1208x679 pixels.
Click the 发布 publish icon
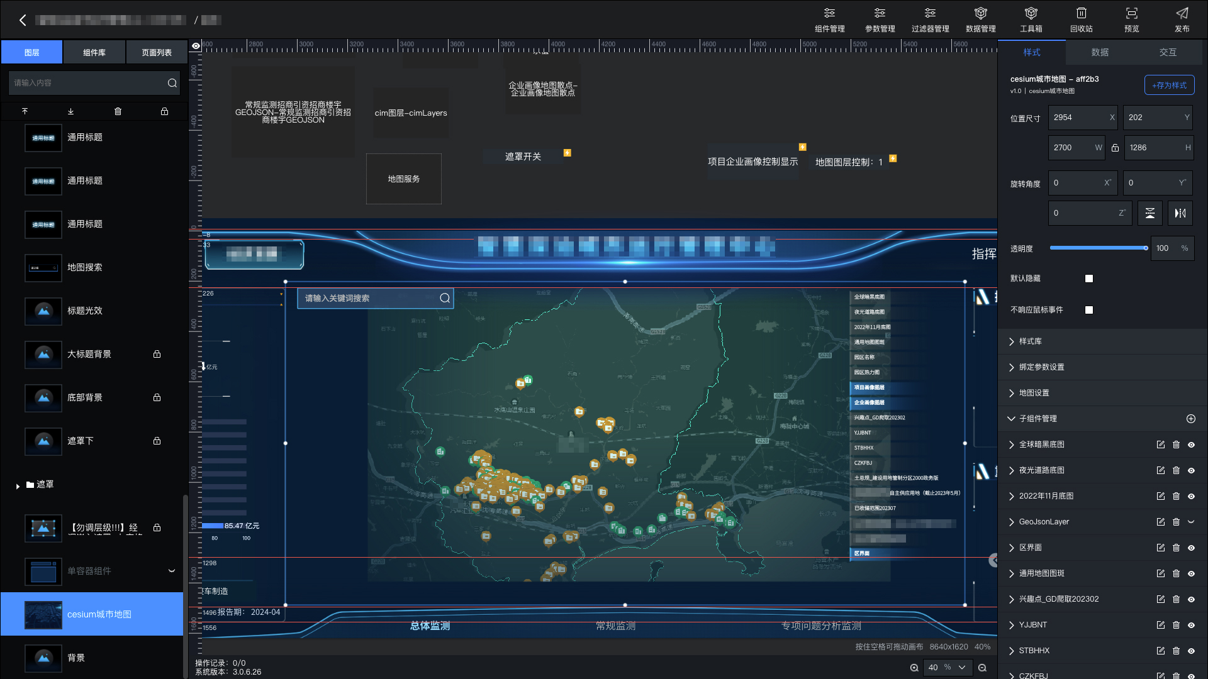point(1182,14)
